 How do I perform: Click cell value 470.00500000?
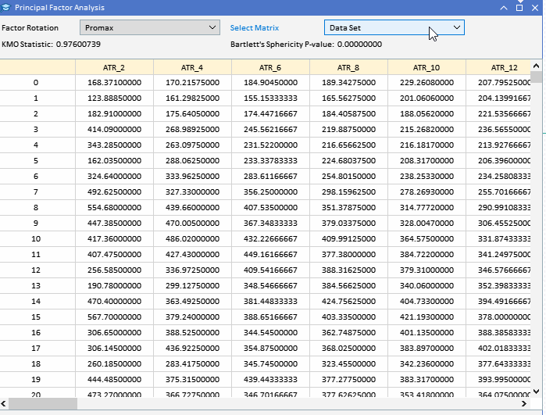pyautogui.click(x=192, y=223)
